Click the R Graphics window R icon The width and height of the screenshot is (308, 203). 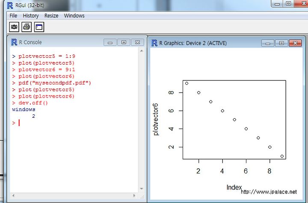coord(154,43)
